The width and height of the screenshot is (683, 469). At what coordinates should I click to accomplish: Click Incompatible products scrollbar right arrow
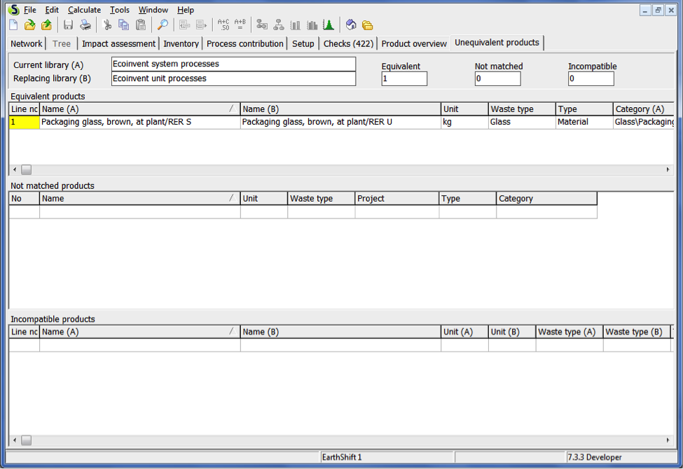[668, 440]
